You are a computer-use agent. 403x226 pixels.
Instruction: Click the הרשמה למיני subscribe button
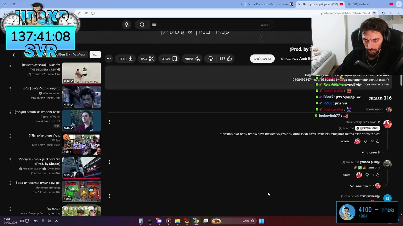pos(262,59)
